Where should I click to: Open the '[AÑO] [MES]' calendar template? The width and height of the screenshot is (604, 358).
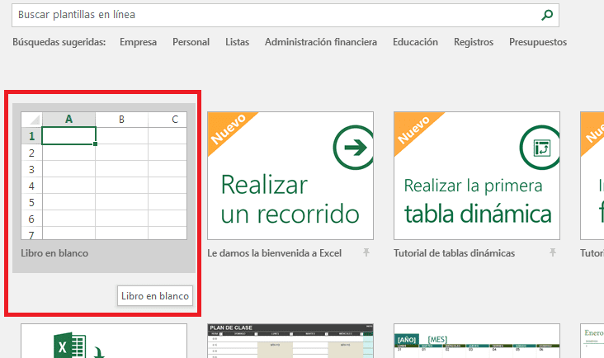point(476,342)
